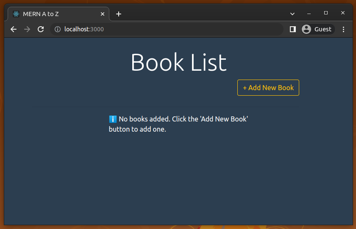Focus the localhost:3000 address bar
This screenshot has height=229, width=356.
click(170, 29)
